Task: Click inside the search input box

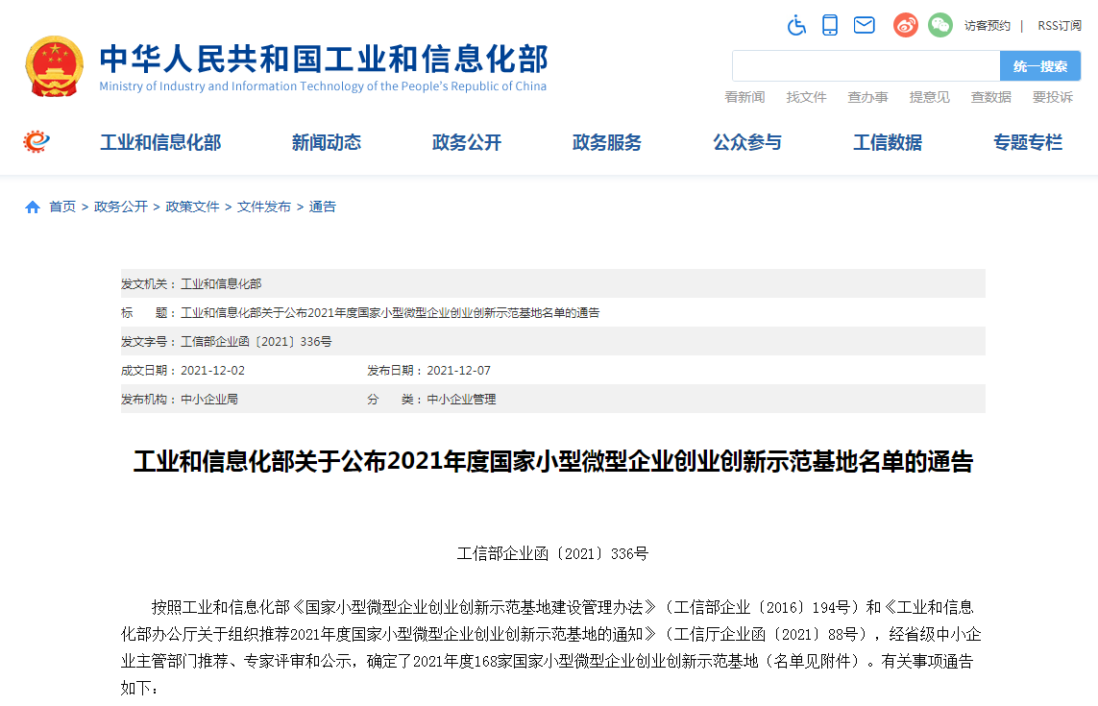Action: pos(865,65)
